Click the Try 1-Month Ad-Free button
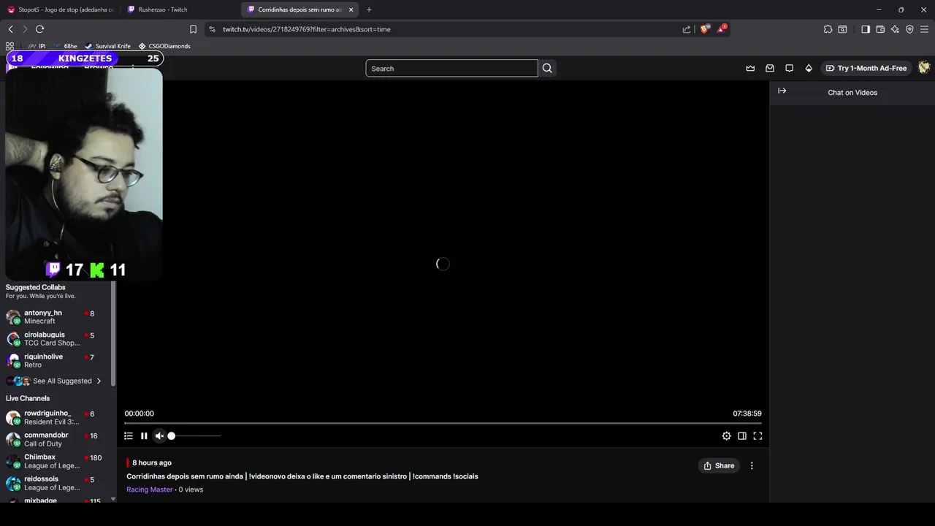The height and width of the screenshot is (526, 935). click(866, 68)
